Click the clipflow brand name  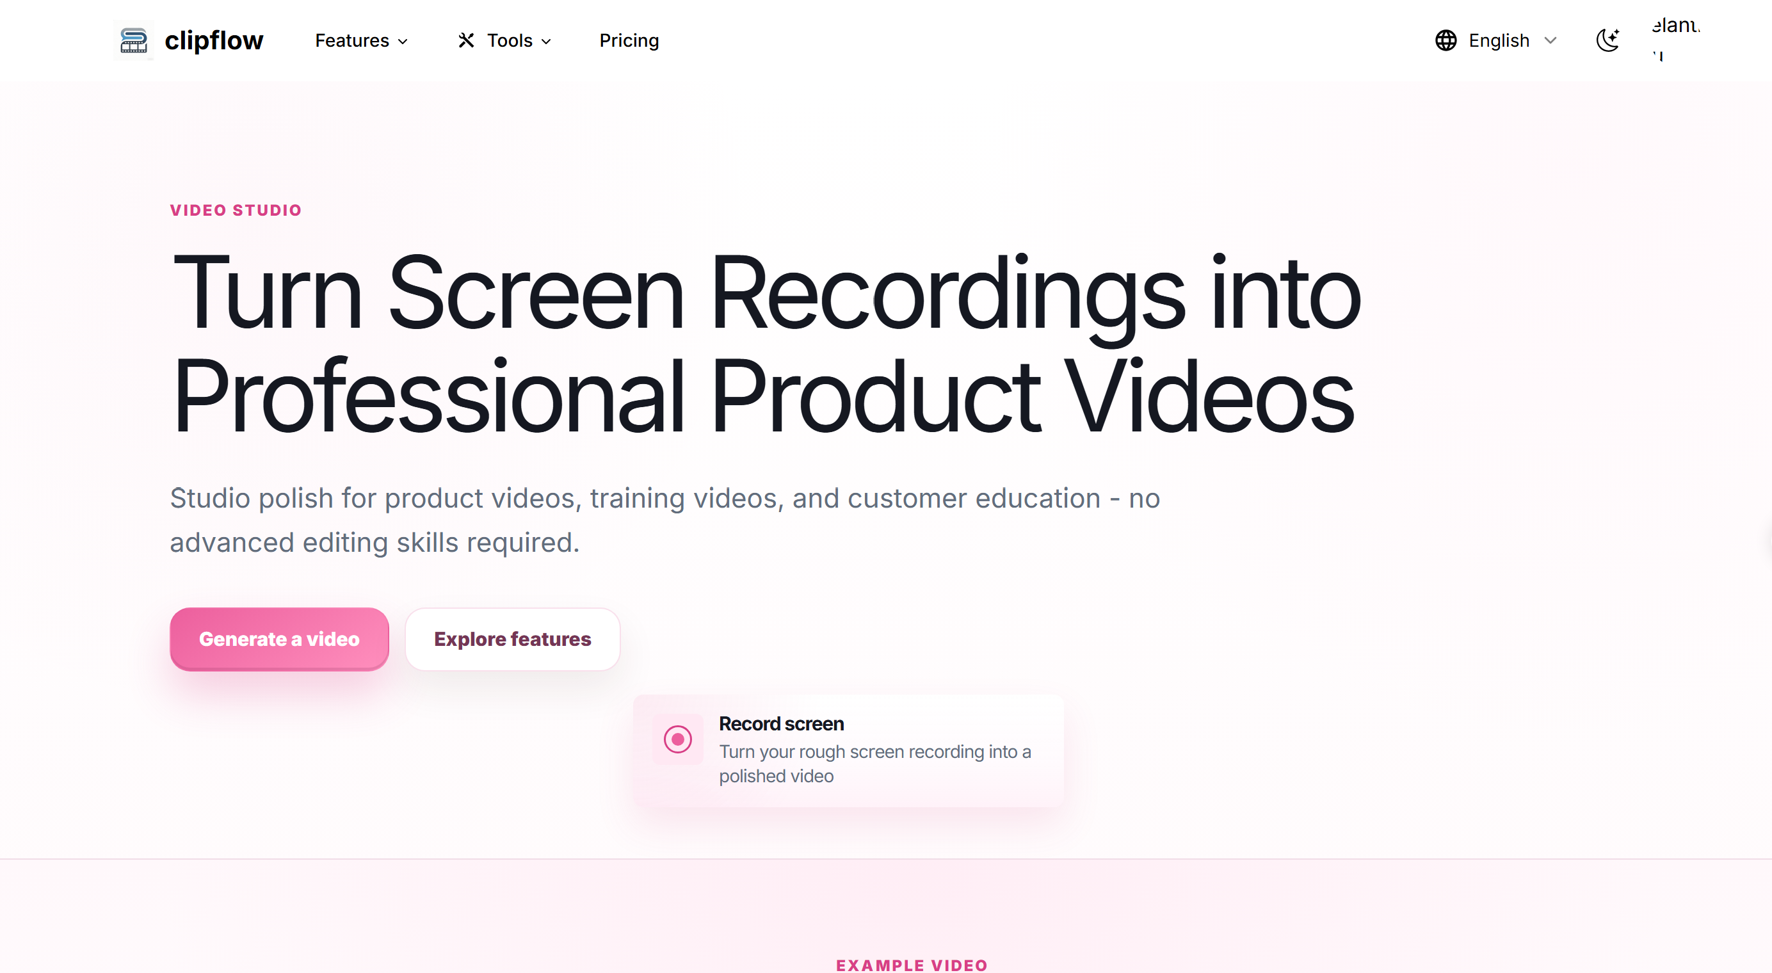[213, 40]
